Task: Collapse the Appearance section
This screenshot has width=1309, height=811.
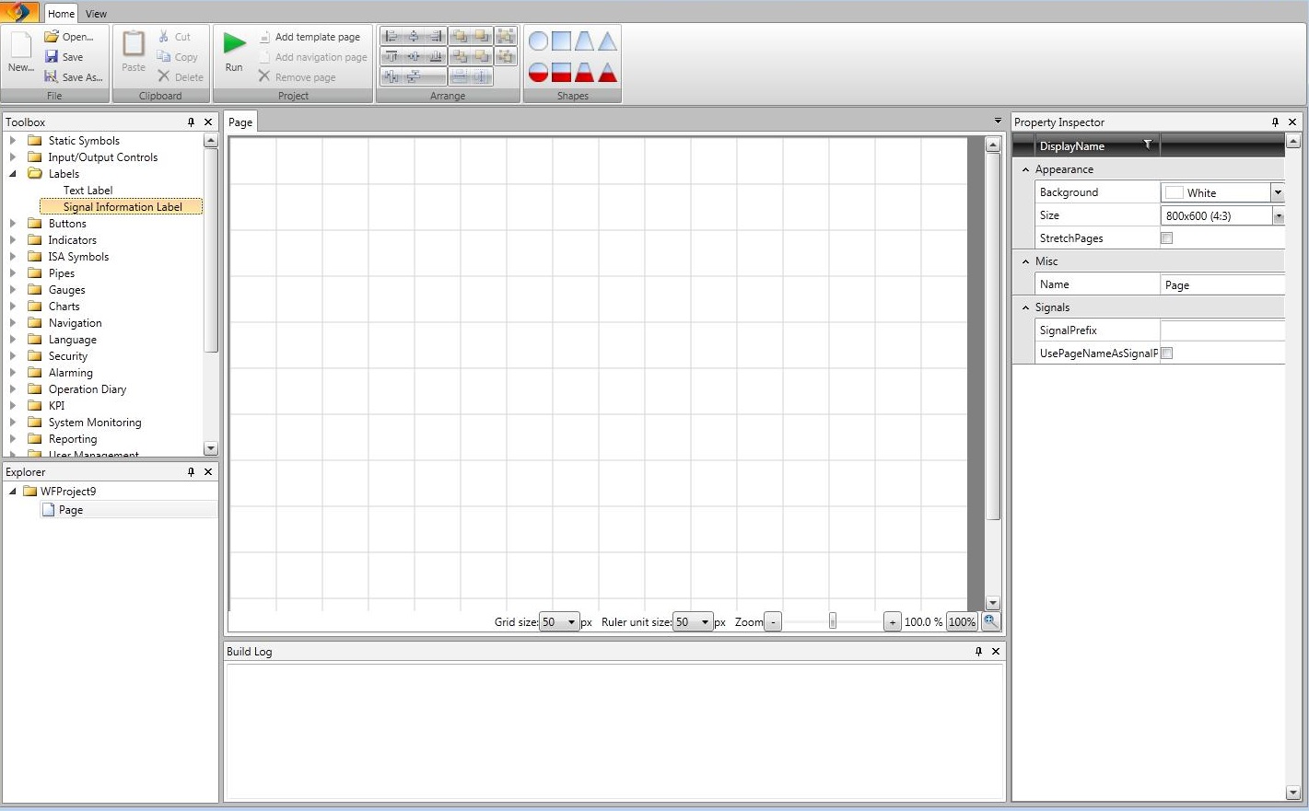Action: (x=1025, y=169)
